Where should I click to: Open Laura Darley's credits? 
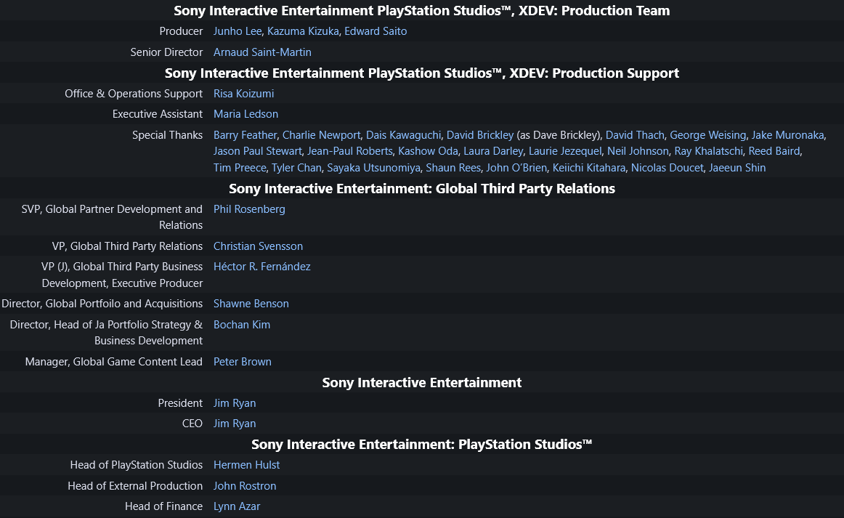pyautogui.click(x=493, y=151)
